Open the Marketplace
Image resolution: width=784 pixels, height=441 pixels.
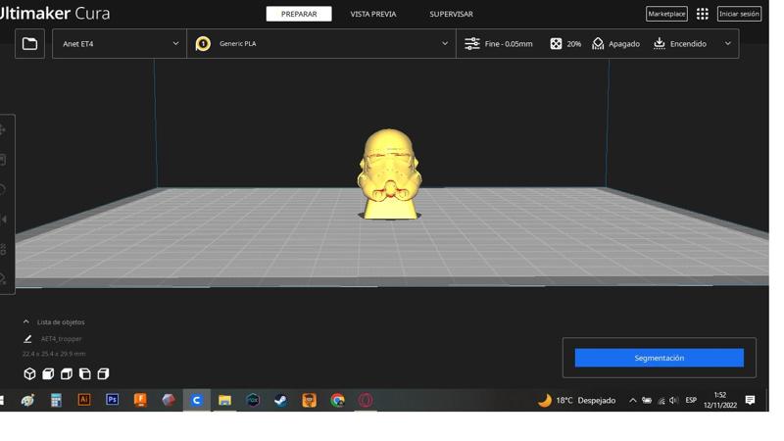click(x=666, y=14)
